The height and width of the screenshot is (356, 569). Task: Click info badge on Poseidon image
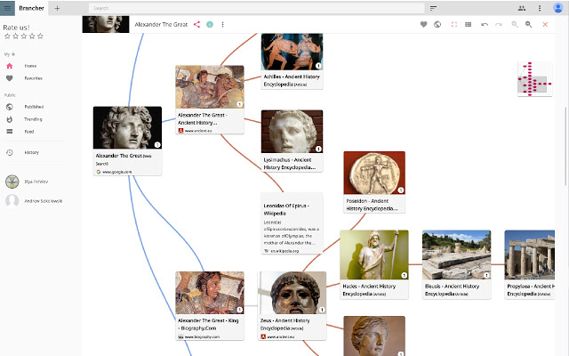coord(401,190)
